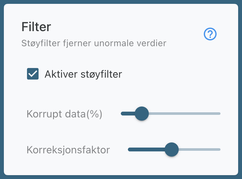242x179 pixels.
Task: Click the 'Filter' heading
Action: (x=36, y=27)
